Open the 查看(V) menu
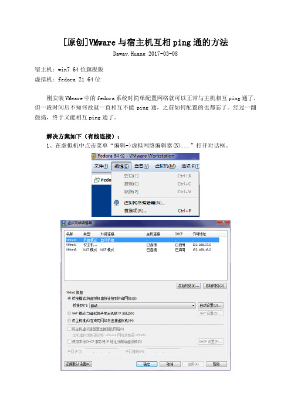This screenshot has height=411, width=291. point(141,166)
